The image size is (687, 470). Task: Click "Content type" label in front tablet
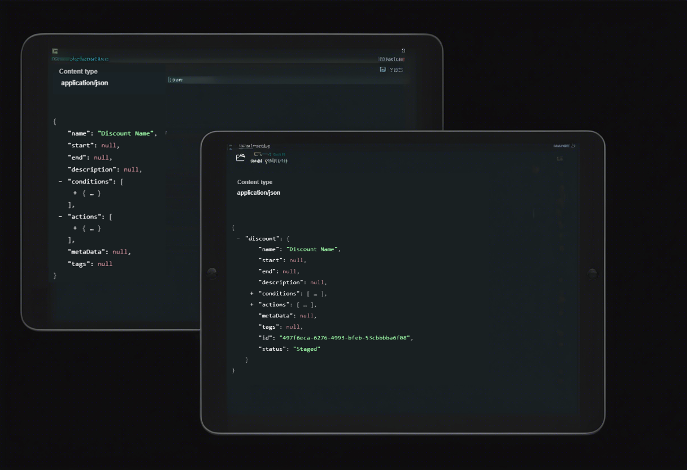coord(255,182)
